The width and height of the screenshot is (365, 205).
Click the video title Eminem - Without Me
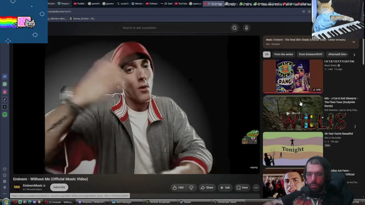click(50, 179)
